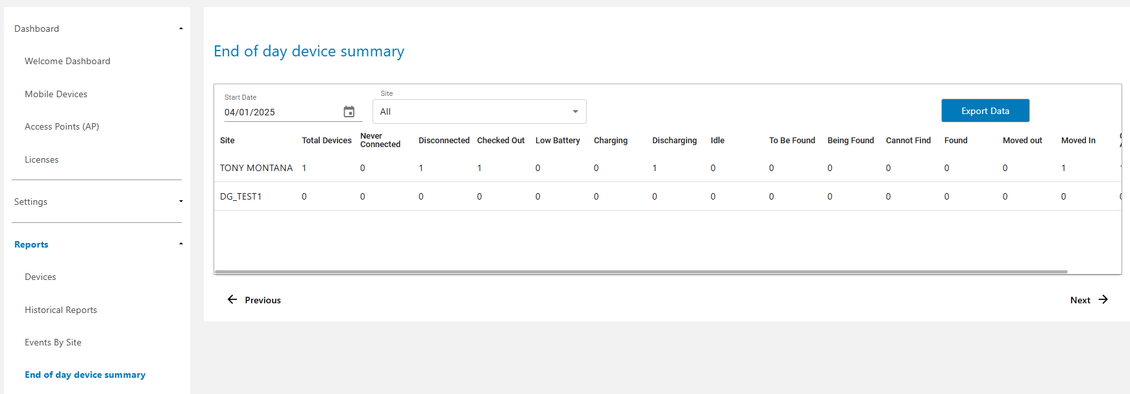
Task: Open Historical Reports
Action: [x=61, y=310]
